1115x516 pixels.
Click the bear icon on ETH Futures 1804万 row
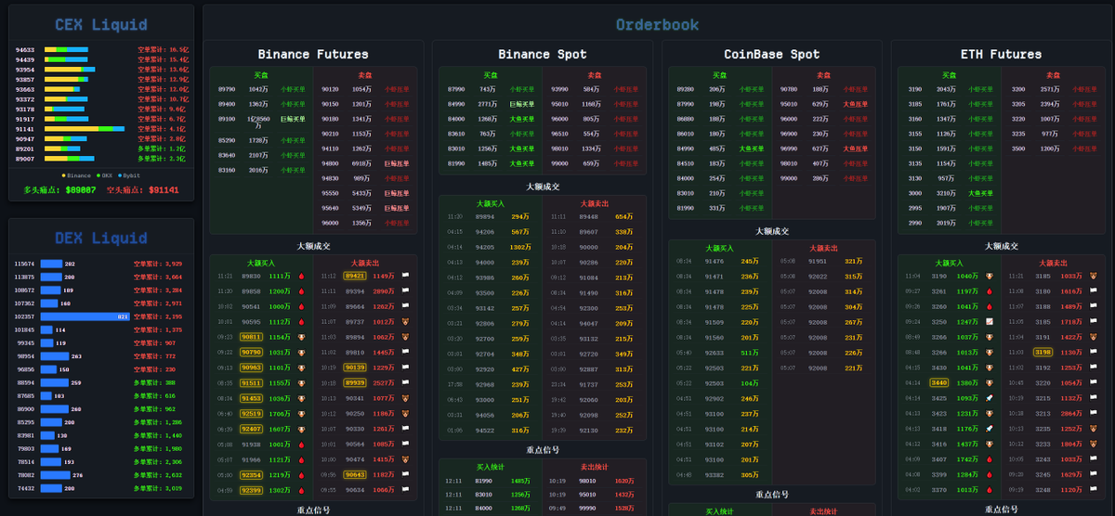(x=1093, y=445)
